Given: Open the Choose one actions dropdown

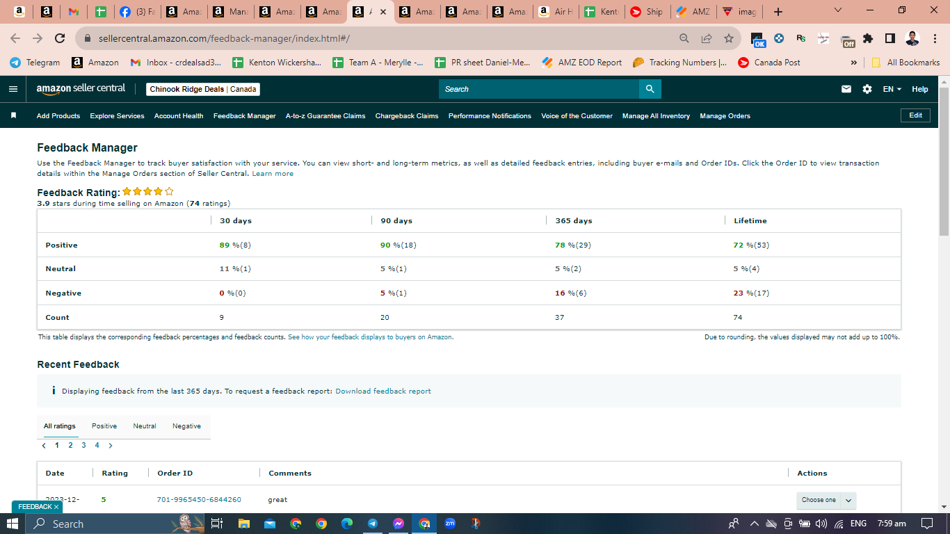Looking at the screenshot, I should (826, 500).
